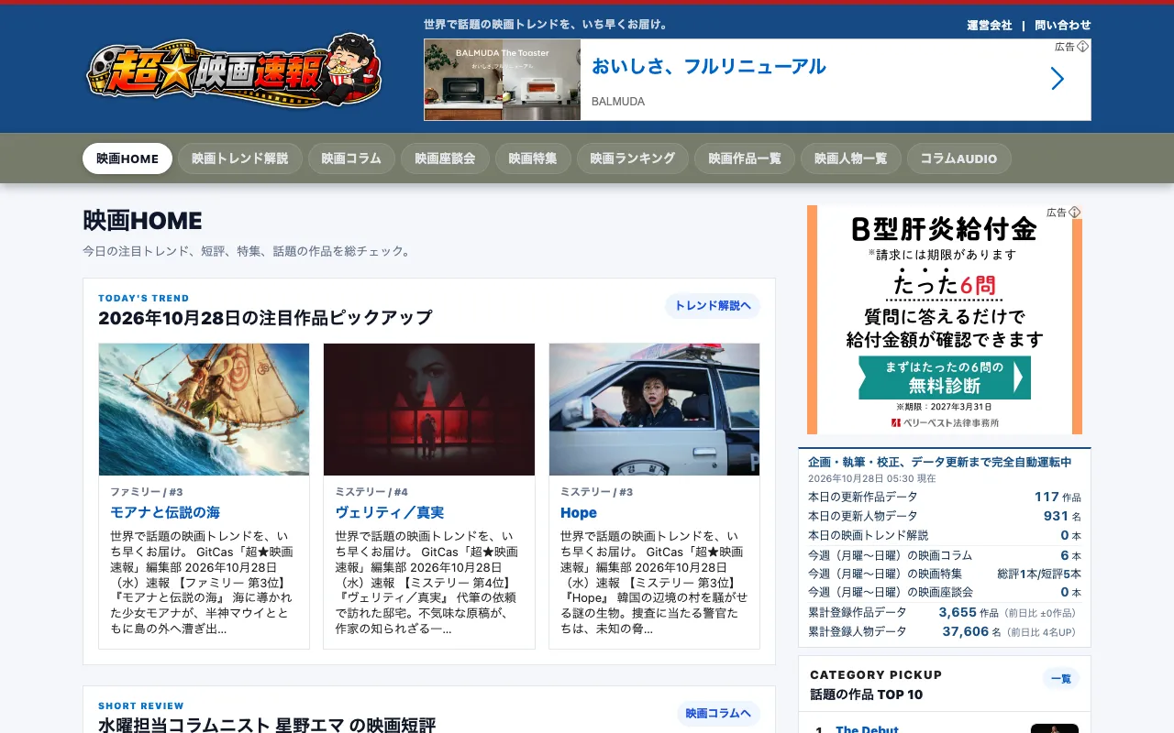
Task: Go to the 映画コラム tab
Action: pos(351,159)
